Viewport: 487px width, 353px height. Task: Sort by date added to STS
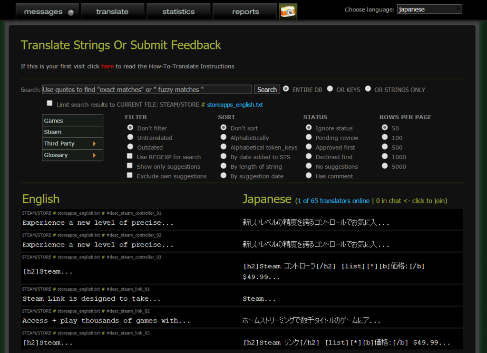pyautogui.click(x=224, y=156)
